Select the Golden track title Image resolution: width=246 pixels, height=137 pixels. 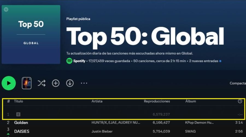click(x=21, y=122)
